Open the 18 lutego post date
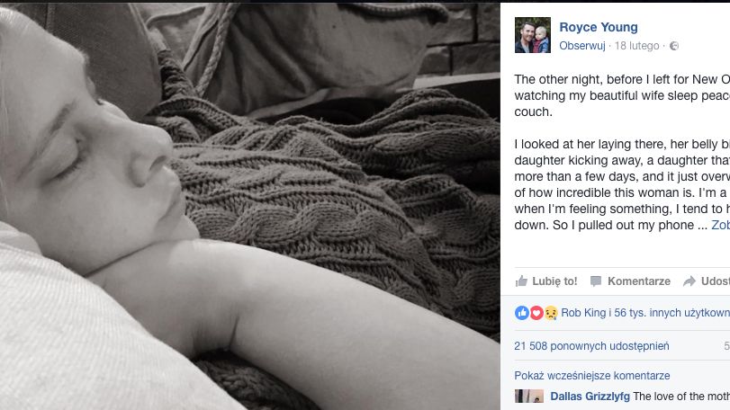The width and height of the screenshot is (730, 410). 636,46
